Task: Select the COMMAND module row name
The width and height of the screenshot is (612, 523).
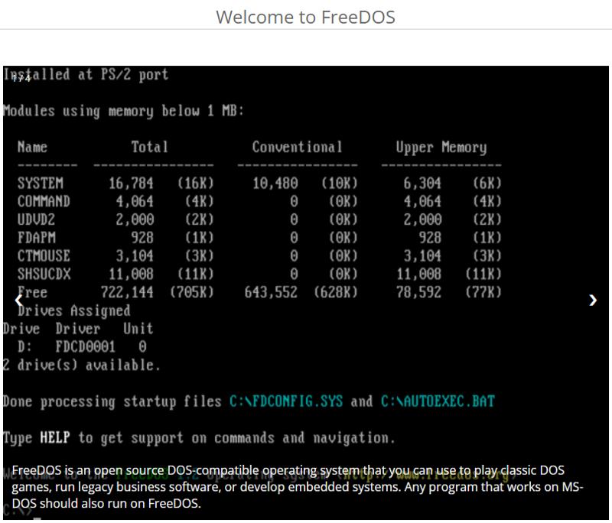Action: [44, 202]
